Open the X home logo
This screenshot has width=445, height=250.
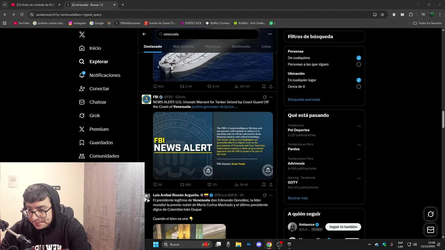[82, 34]
